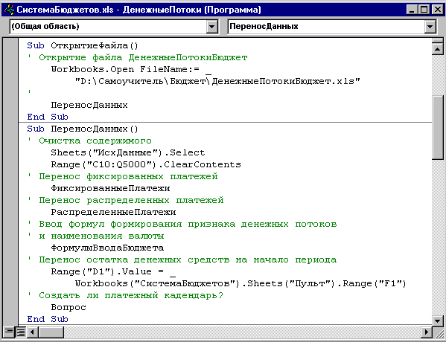Click the VBA module icon in title bar
Screen dimensions: 446x345
click(8, 10)
